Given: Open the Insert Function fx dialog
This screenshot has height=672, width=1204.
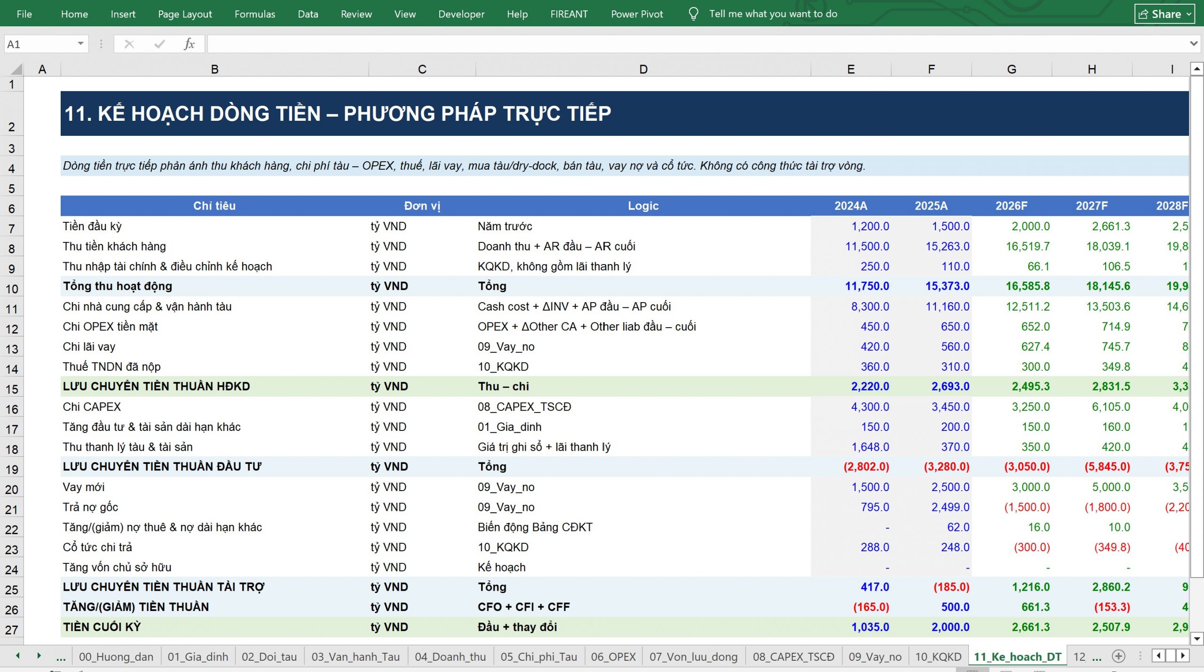Looking at the screenshot, I should (189, 44).
